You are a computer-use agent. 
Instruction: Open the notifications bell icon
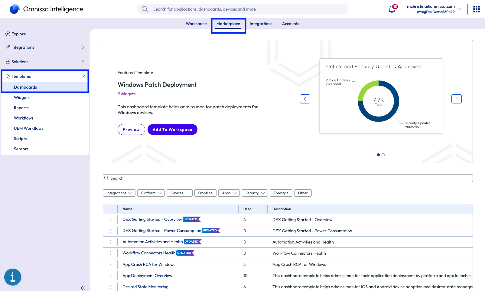(392, 9)
